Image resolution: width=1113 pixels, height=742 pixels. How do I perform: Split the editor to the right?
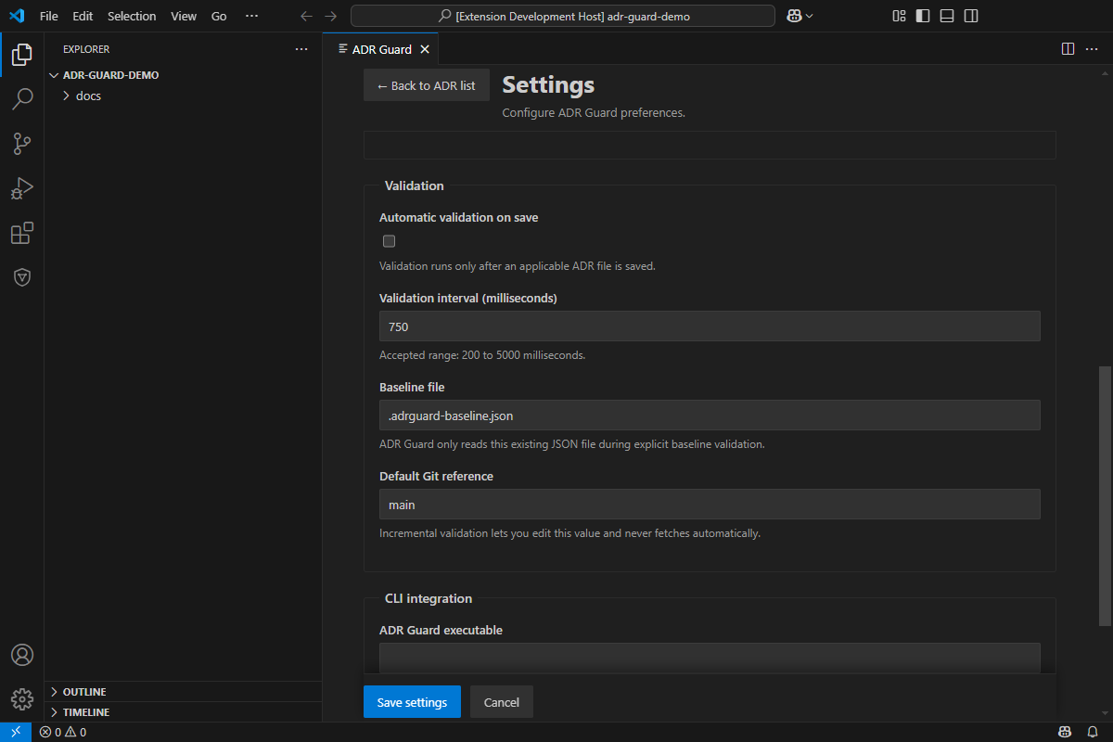(1068, 49)
